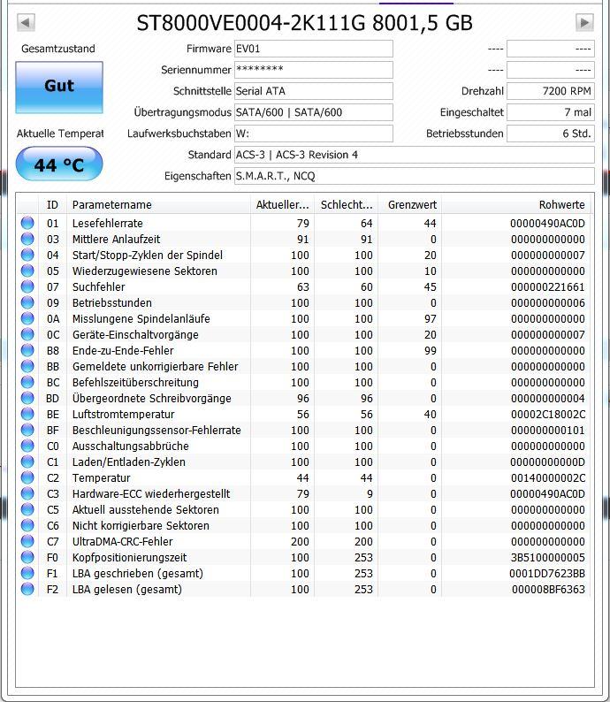Screen dimensions: 610x702
Task: Click the Betriebsstunden field 6 Std.
Action: click(551, 134)
